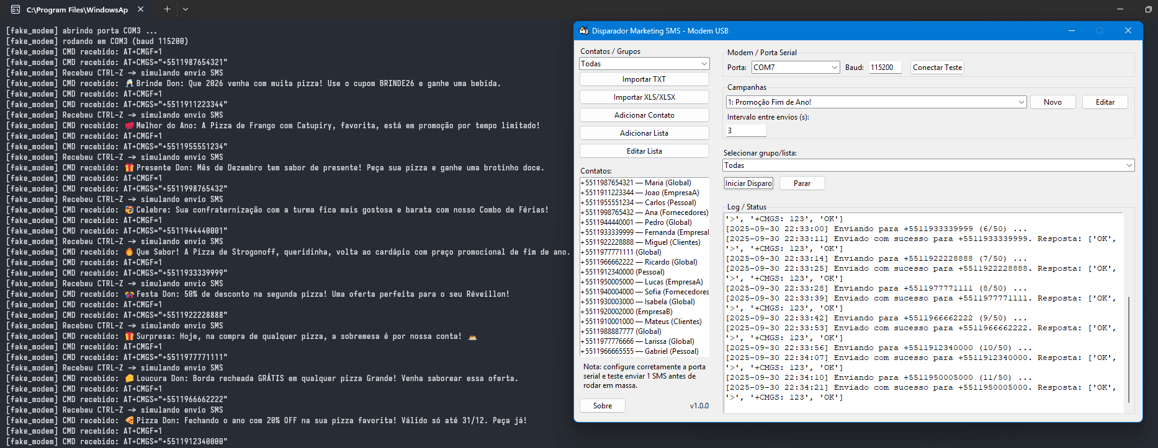The image size is (1158, 448).
Task: Open the Selecionar grupo/lista dropdown
Action: (x=1129, y=165)
